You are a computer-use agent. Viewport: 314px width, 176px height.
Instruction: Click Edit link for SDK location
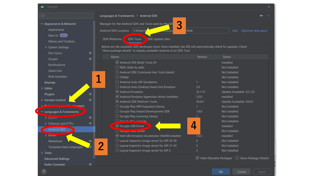pos(235,31)
